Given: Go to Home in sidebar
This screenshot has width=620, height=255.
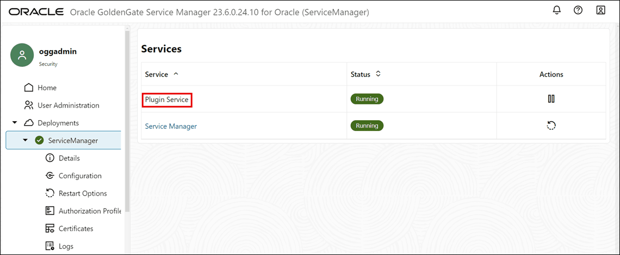Looking at the screenshot, I should [47, 88].
